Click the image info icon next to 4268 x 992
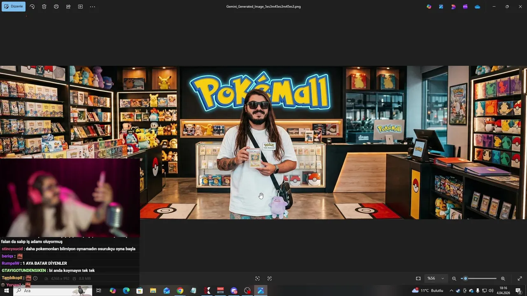This screenshot has width=527, height=296. tap(35, 278)
